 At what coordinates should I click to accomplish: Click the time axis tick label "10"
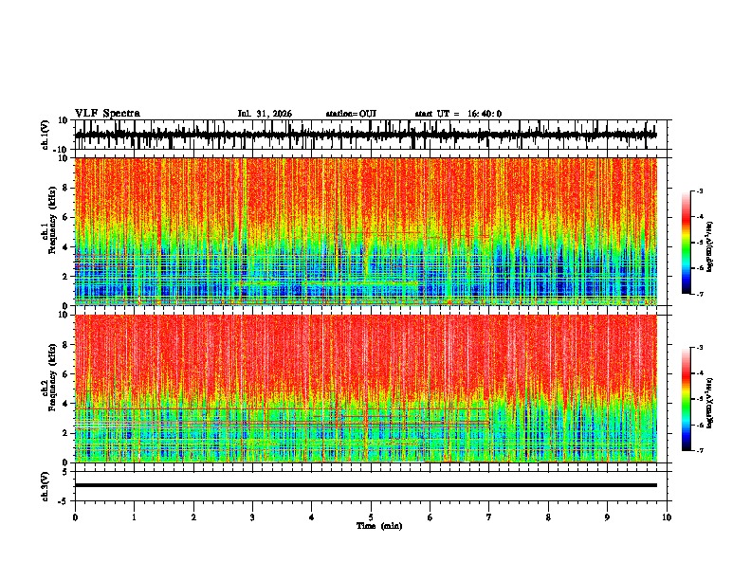667,517
